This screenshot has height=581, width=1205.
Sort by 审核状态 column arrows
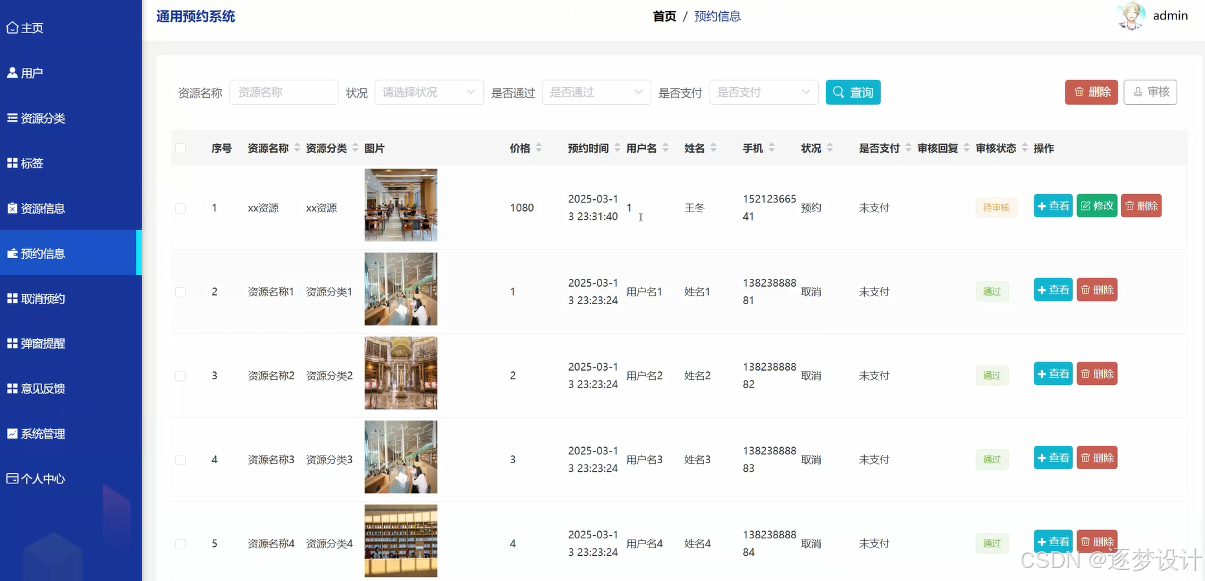(x=1025, y=148)
